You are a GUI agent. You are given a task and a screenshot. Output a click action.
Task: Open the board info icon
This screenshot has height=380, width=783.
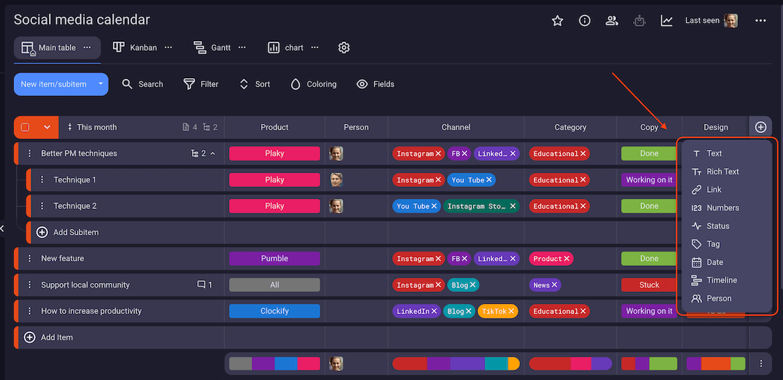(585, 20)
